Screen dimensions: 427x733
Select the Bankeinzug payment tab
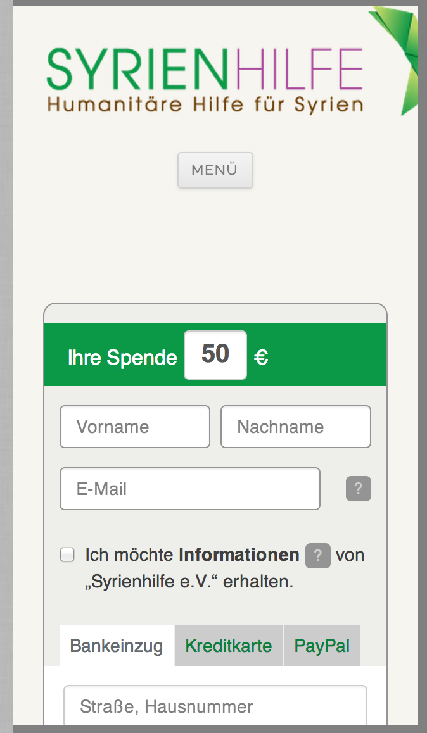point(117,646)
